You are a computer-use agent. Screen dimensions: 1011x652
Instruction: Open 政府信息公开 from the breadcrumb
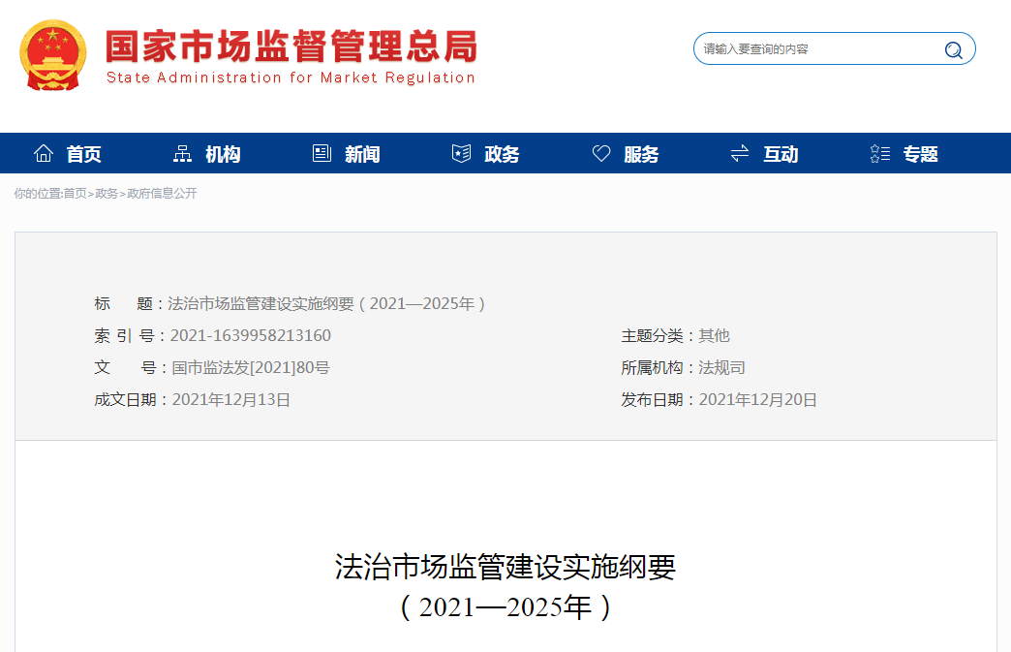pyautogui.click(x=161, y=193)
